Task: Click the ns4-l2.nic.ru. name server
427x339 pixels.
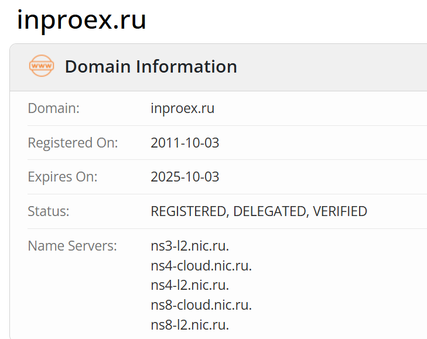Action: tap(190, 285)
